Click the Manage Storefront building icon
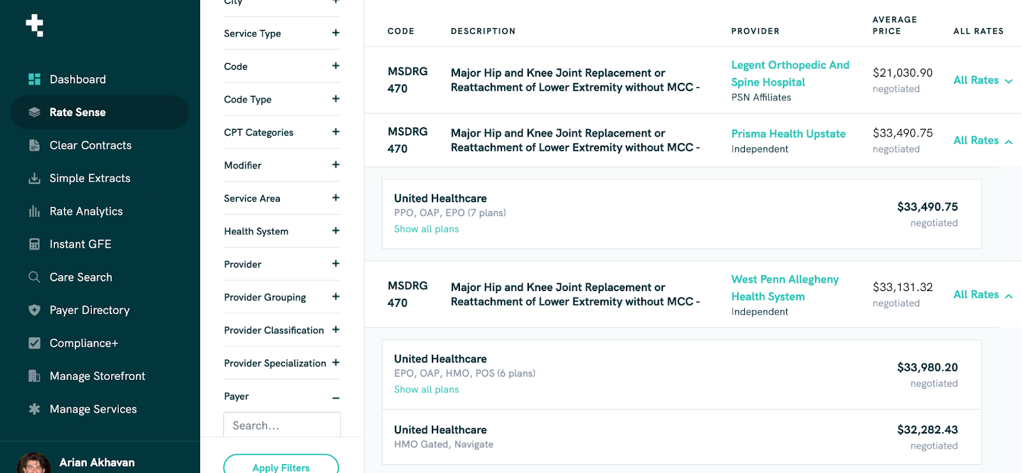 tap(34, 376)
